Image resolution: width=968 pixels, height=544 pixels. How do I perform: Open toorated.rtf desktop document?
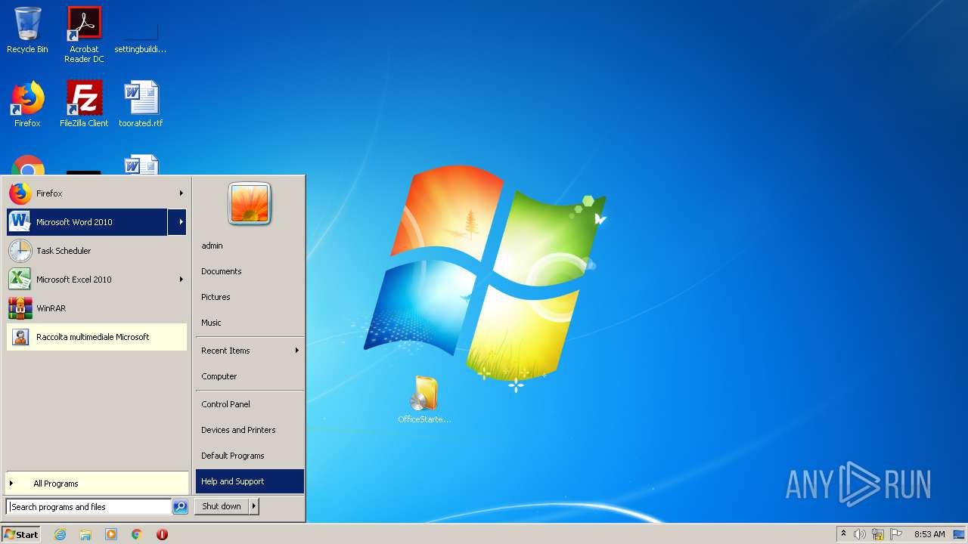141,104
